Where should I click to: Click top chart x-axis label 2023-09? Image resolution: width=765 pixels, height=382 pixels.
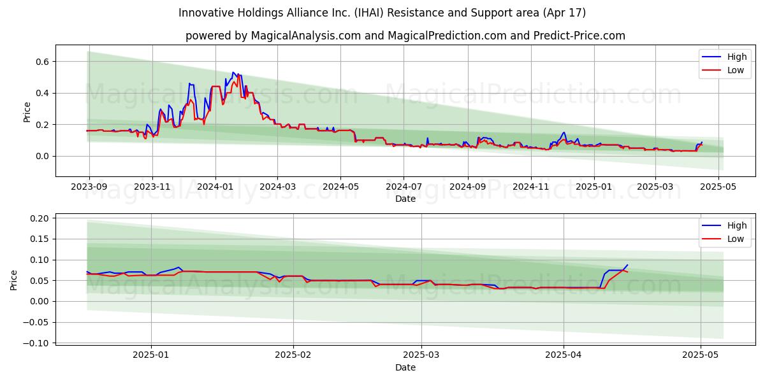(x=89, y=187)
